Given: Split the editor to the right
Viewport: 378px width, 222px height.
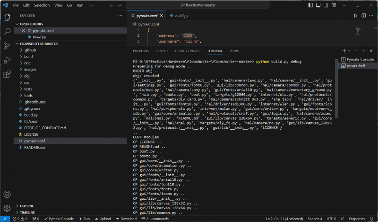Looking at the screenshot, I should coord(364,16).
